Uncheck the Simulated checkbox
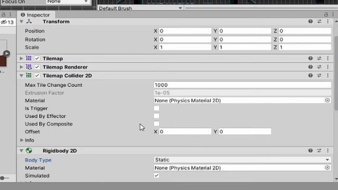 (x=156, y=175)
